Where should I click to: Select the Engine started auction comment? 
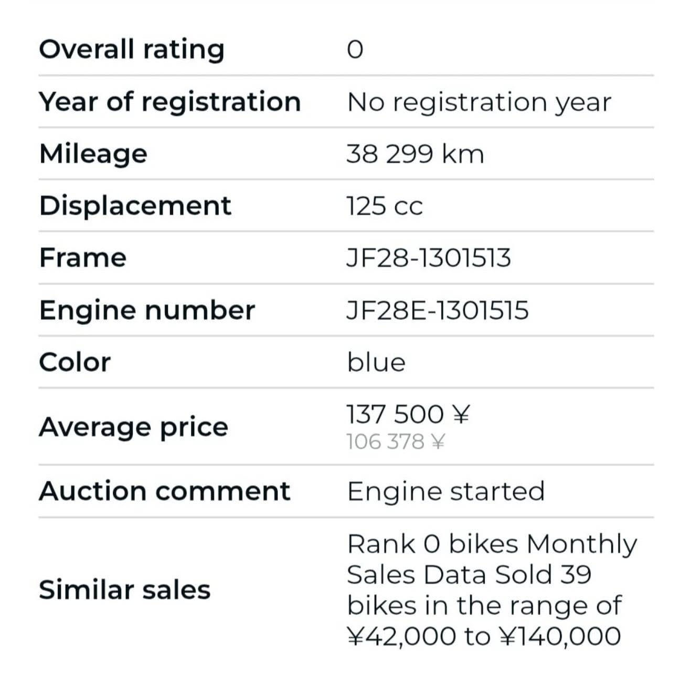point(445,492)
